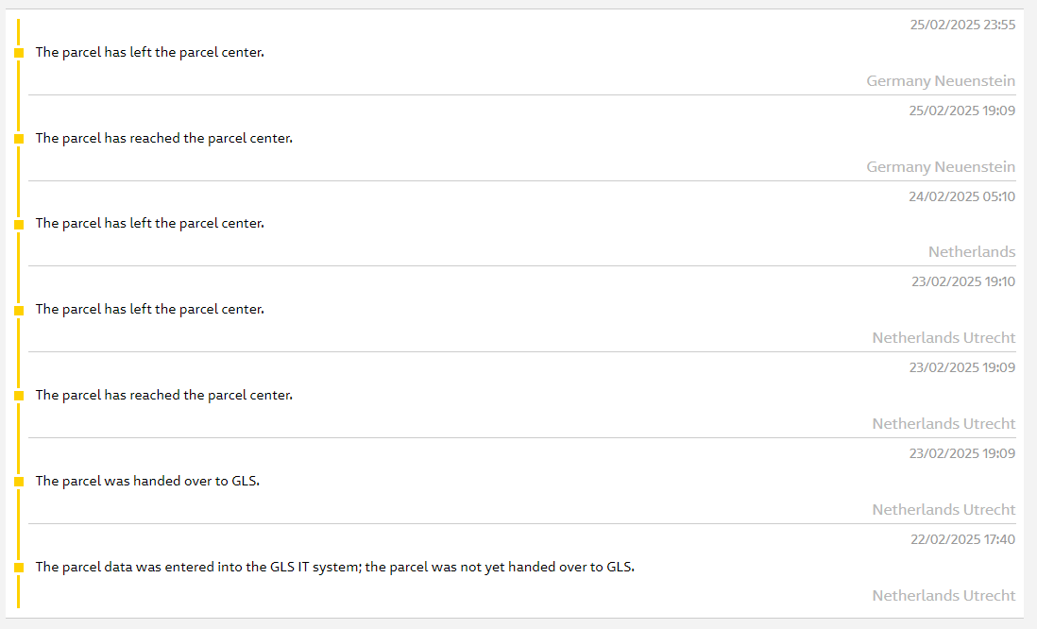Screen dimensions: 1037x629
Task: Click the 24/02/2025 05:10 timestamp
Action: (962, 196)
